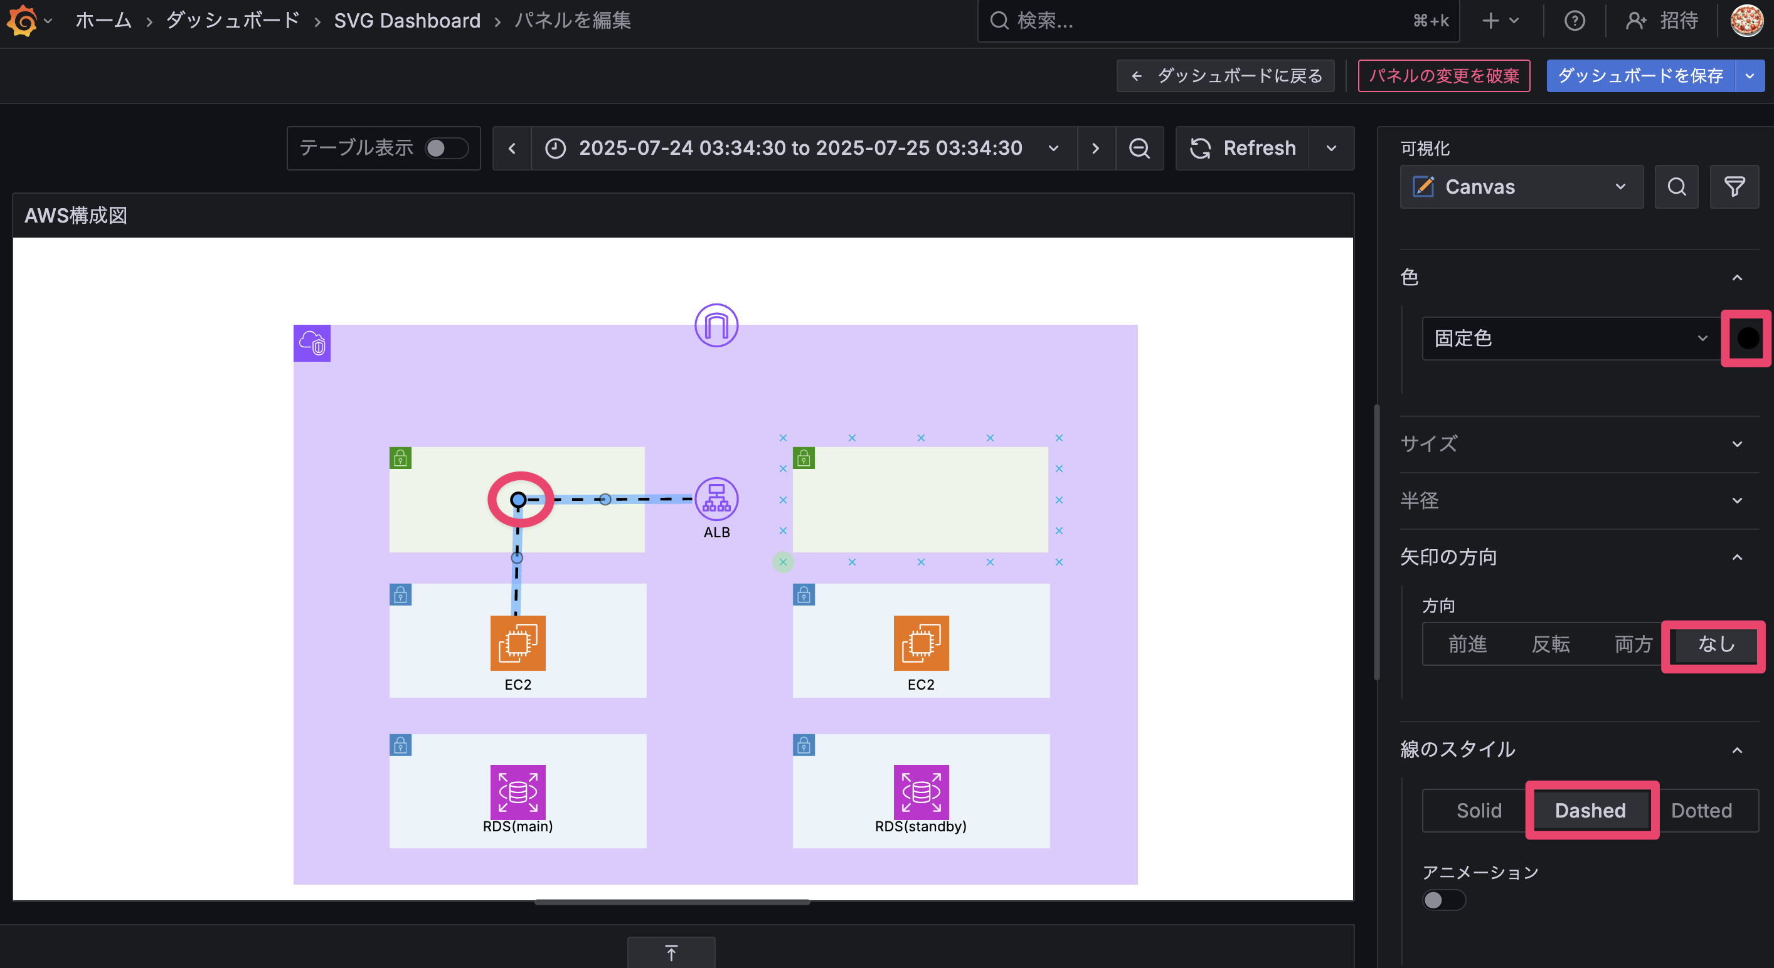Click the filter funnel icon beside Canvas
The width and height of the screenshot is (1774, 968).
tap(1734, 187)
